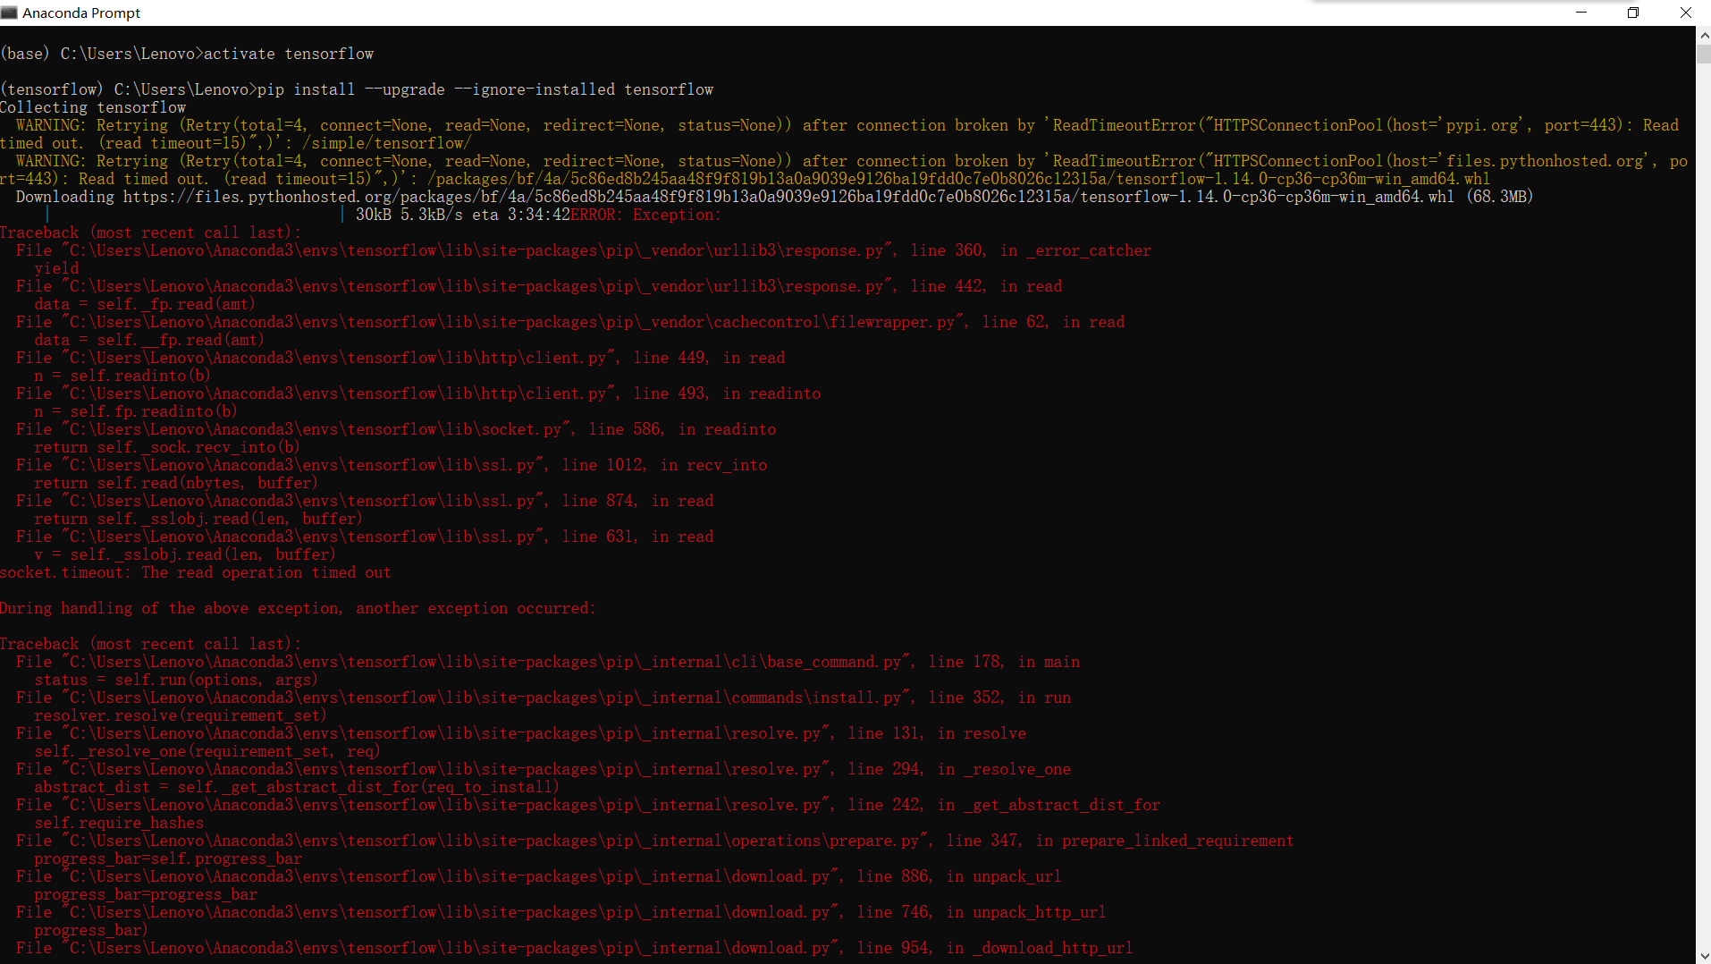1711x964 pixels.
Task: Click the Anaconda Prompt title bar icon
Action: pyautogui.click(x=10, y=13)
